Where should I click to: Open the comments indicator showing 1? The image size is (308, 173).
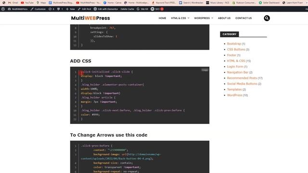[60, 9]
